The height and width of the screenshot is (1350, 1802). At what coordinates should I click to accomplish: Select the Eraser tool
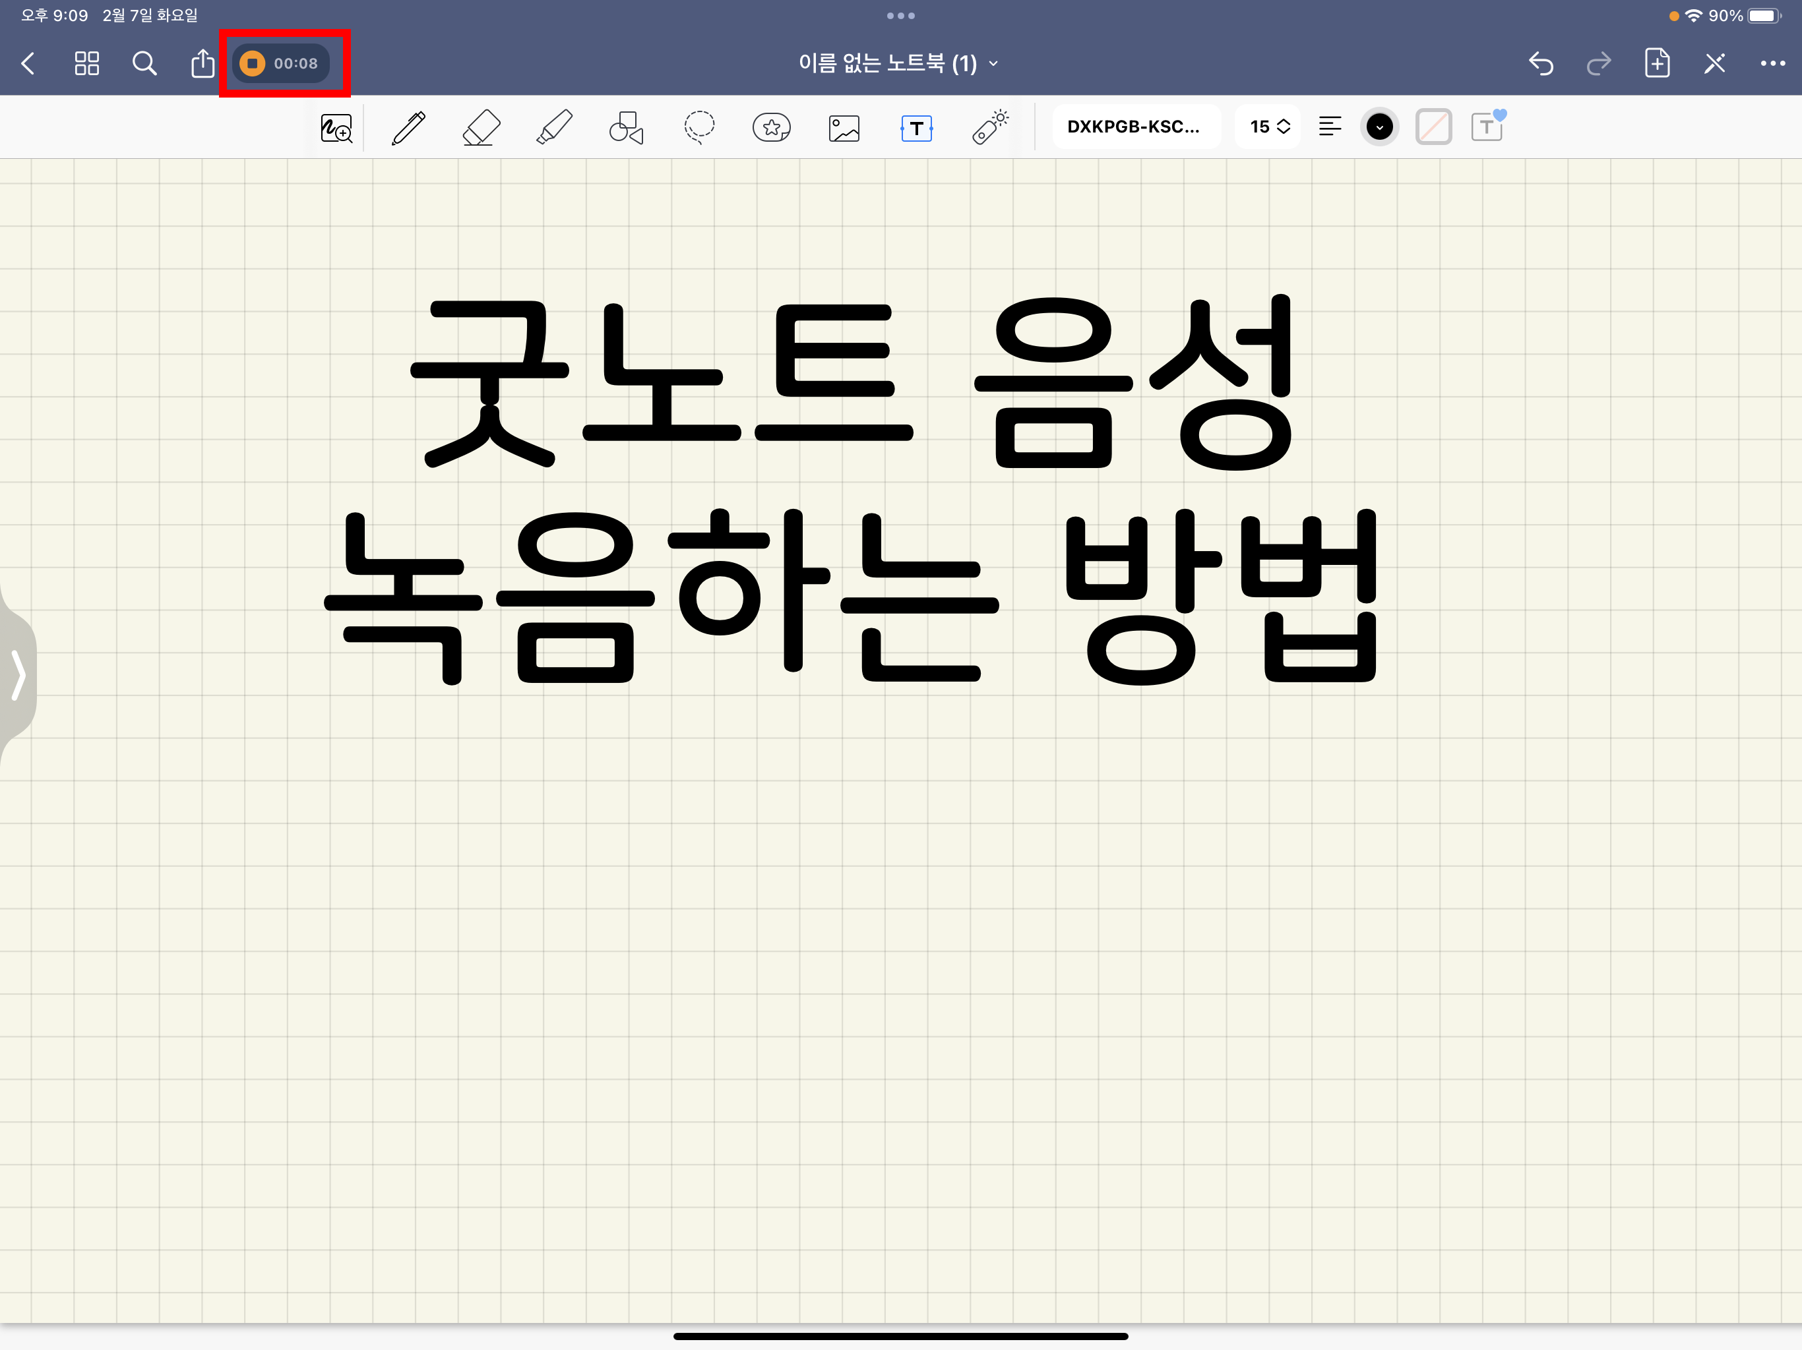(481, 128)
